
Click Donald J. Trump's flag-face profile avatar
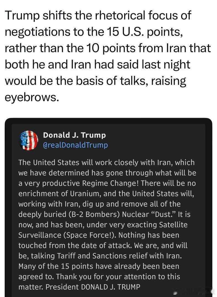[x=29, y=140]
